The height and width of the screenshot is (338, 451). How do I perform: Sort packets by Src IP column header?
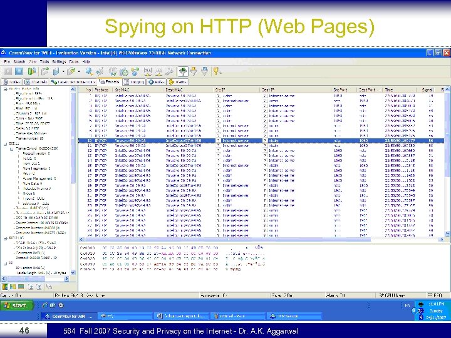pos(237,90)
